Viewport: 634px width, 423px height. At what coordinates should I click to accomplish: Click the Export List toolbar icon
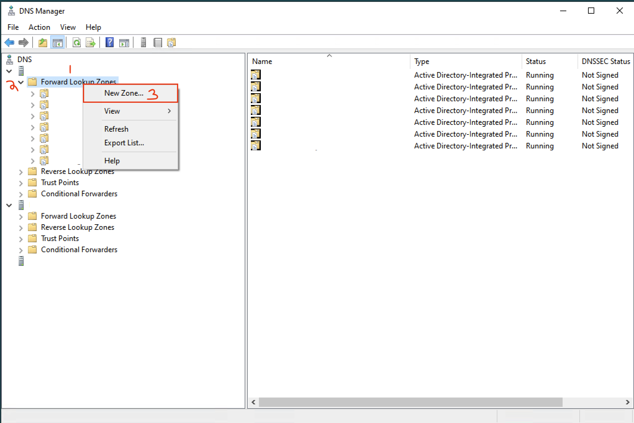click(91, 42)
